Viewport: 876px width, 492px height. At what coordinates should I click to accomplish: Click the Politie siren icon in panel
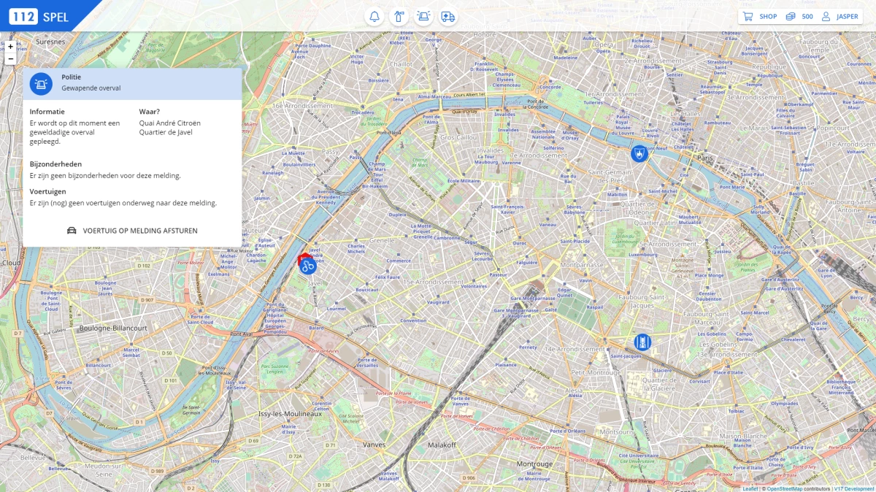pos(41,84)
